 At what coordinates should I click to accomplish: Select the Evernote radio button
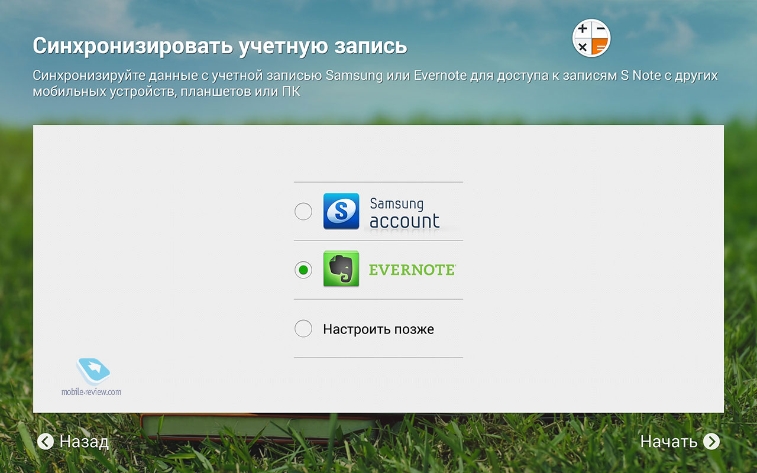(x=303, y=270)
